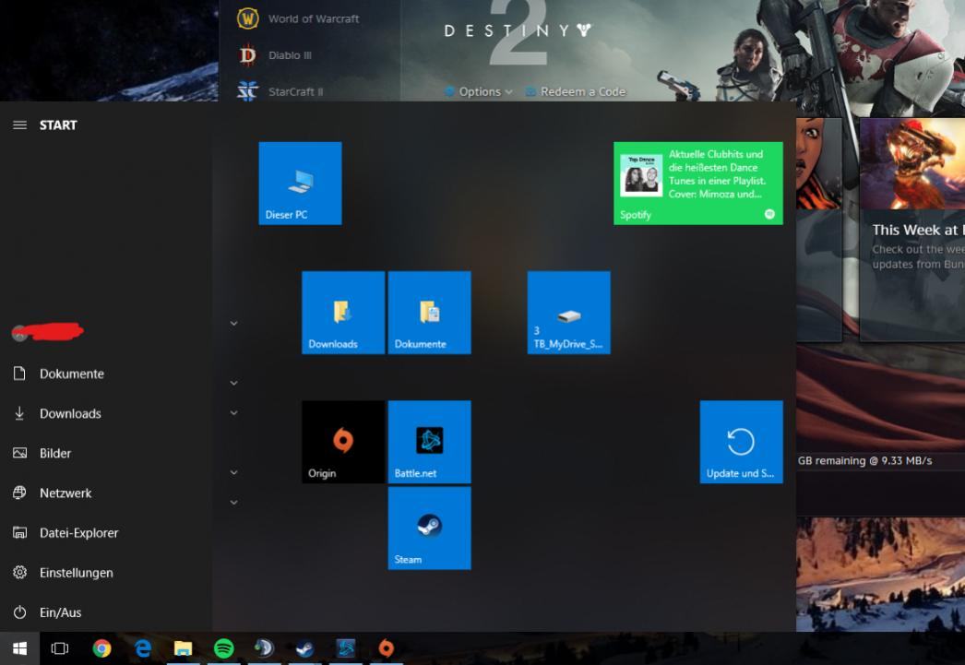Image resolution: width=965 pixels, height=665 pixels.
Task: Launch Battle.net from the Start tile
Action: coord(429,442)
